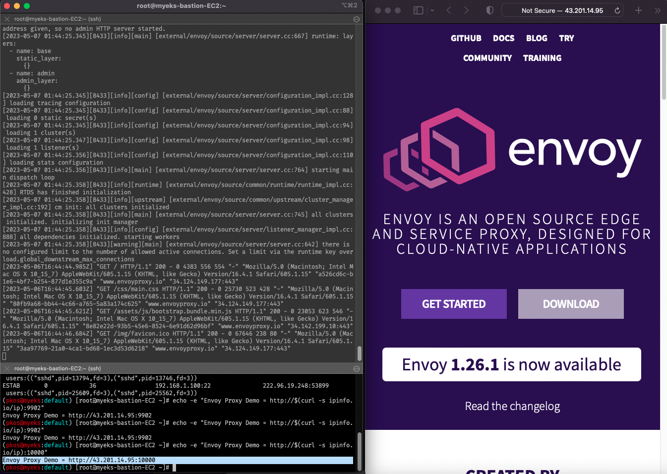Click the 'admin_layer:' text in terminal
Viewport: 667px width, 474px height.
coord(37,81)
